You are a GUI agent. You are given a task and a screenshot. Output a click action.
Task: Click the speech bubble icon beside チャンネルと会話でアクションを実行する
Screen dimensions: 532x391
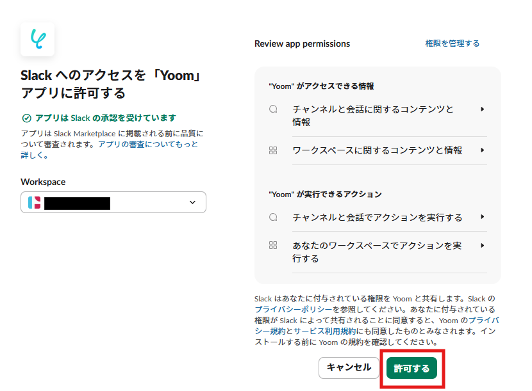point(273,218)
